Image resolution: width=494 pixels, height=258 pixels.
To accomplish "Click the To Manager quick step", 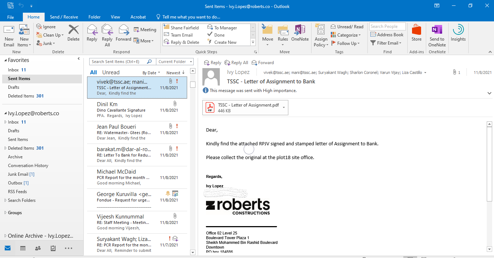I will coord(222,28).
